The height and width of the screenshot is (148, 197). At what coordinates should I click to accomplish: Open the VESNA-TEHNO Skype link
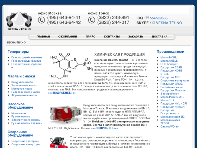click(169, 23)
